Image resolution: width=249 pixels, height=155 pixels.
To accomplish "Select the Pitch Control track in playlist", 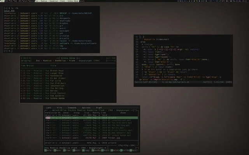I will click(43, 93).
